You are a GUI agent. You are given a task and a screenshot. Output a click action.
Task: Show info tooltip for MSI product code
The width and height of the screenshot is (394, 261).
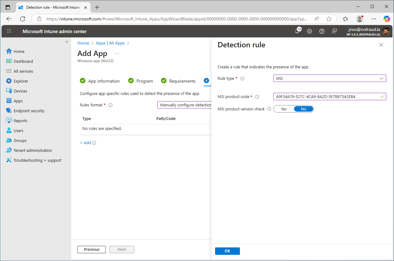257,97
